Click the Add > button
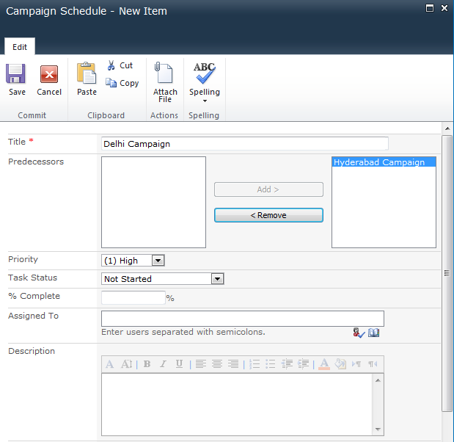 pos(268,189)
